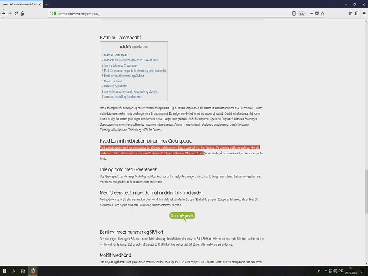
Task: Click the GreenSpeak logo image
Action: pos(182,217)
